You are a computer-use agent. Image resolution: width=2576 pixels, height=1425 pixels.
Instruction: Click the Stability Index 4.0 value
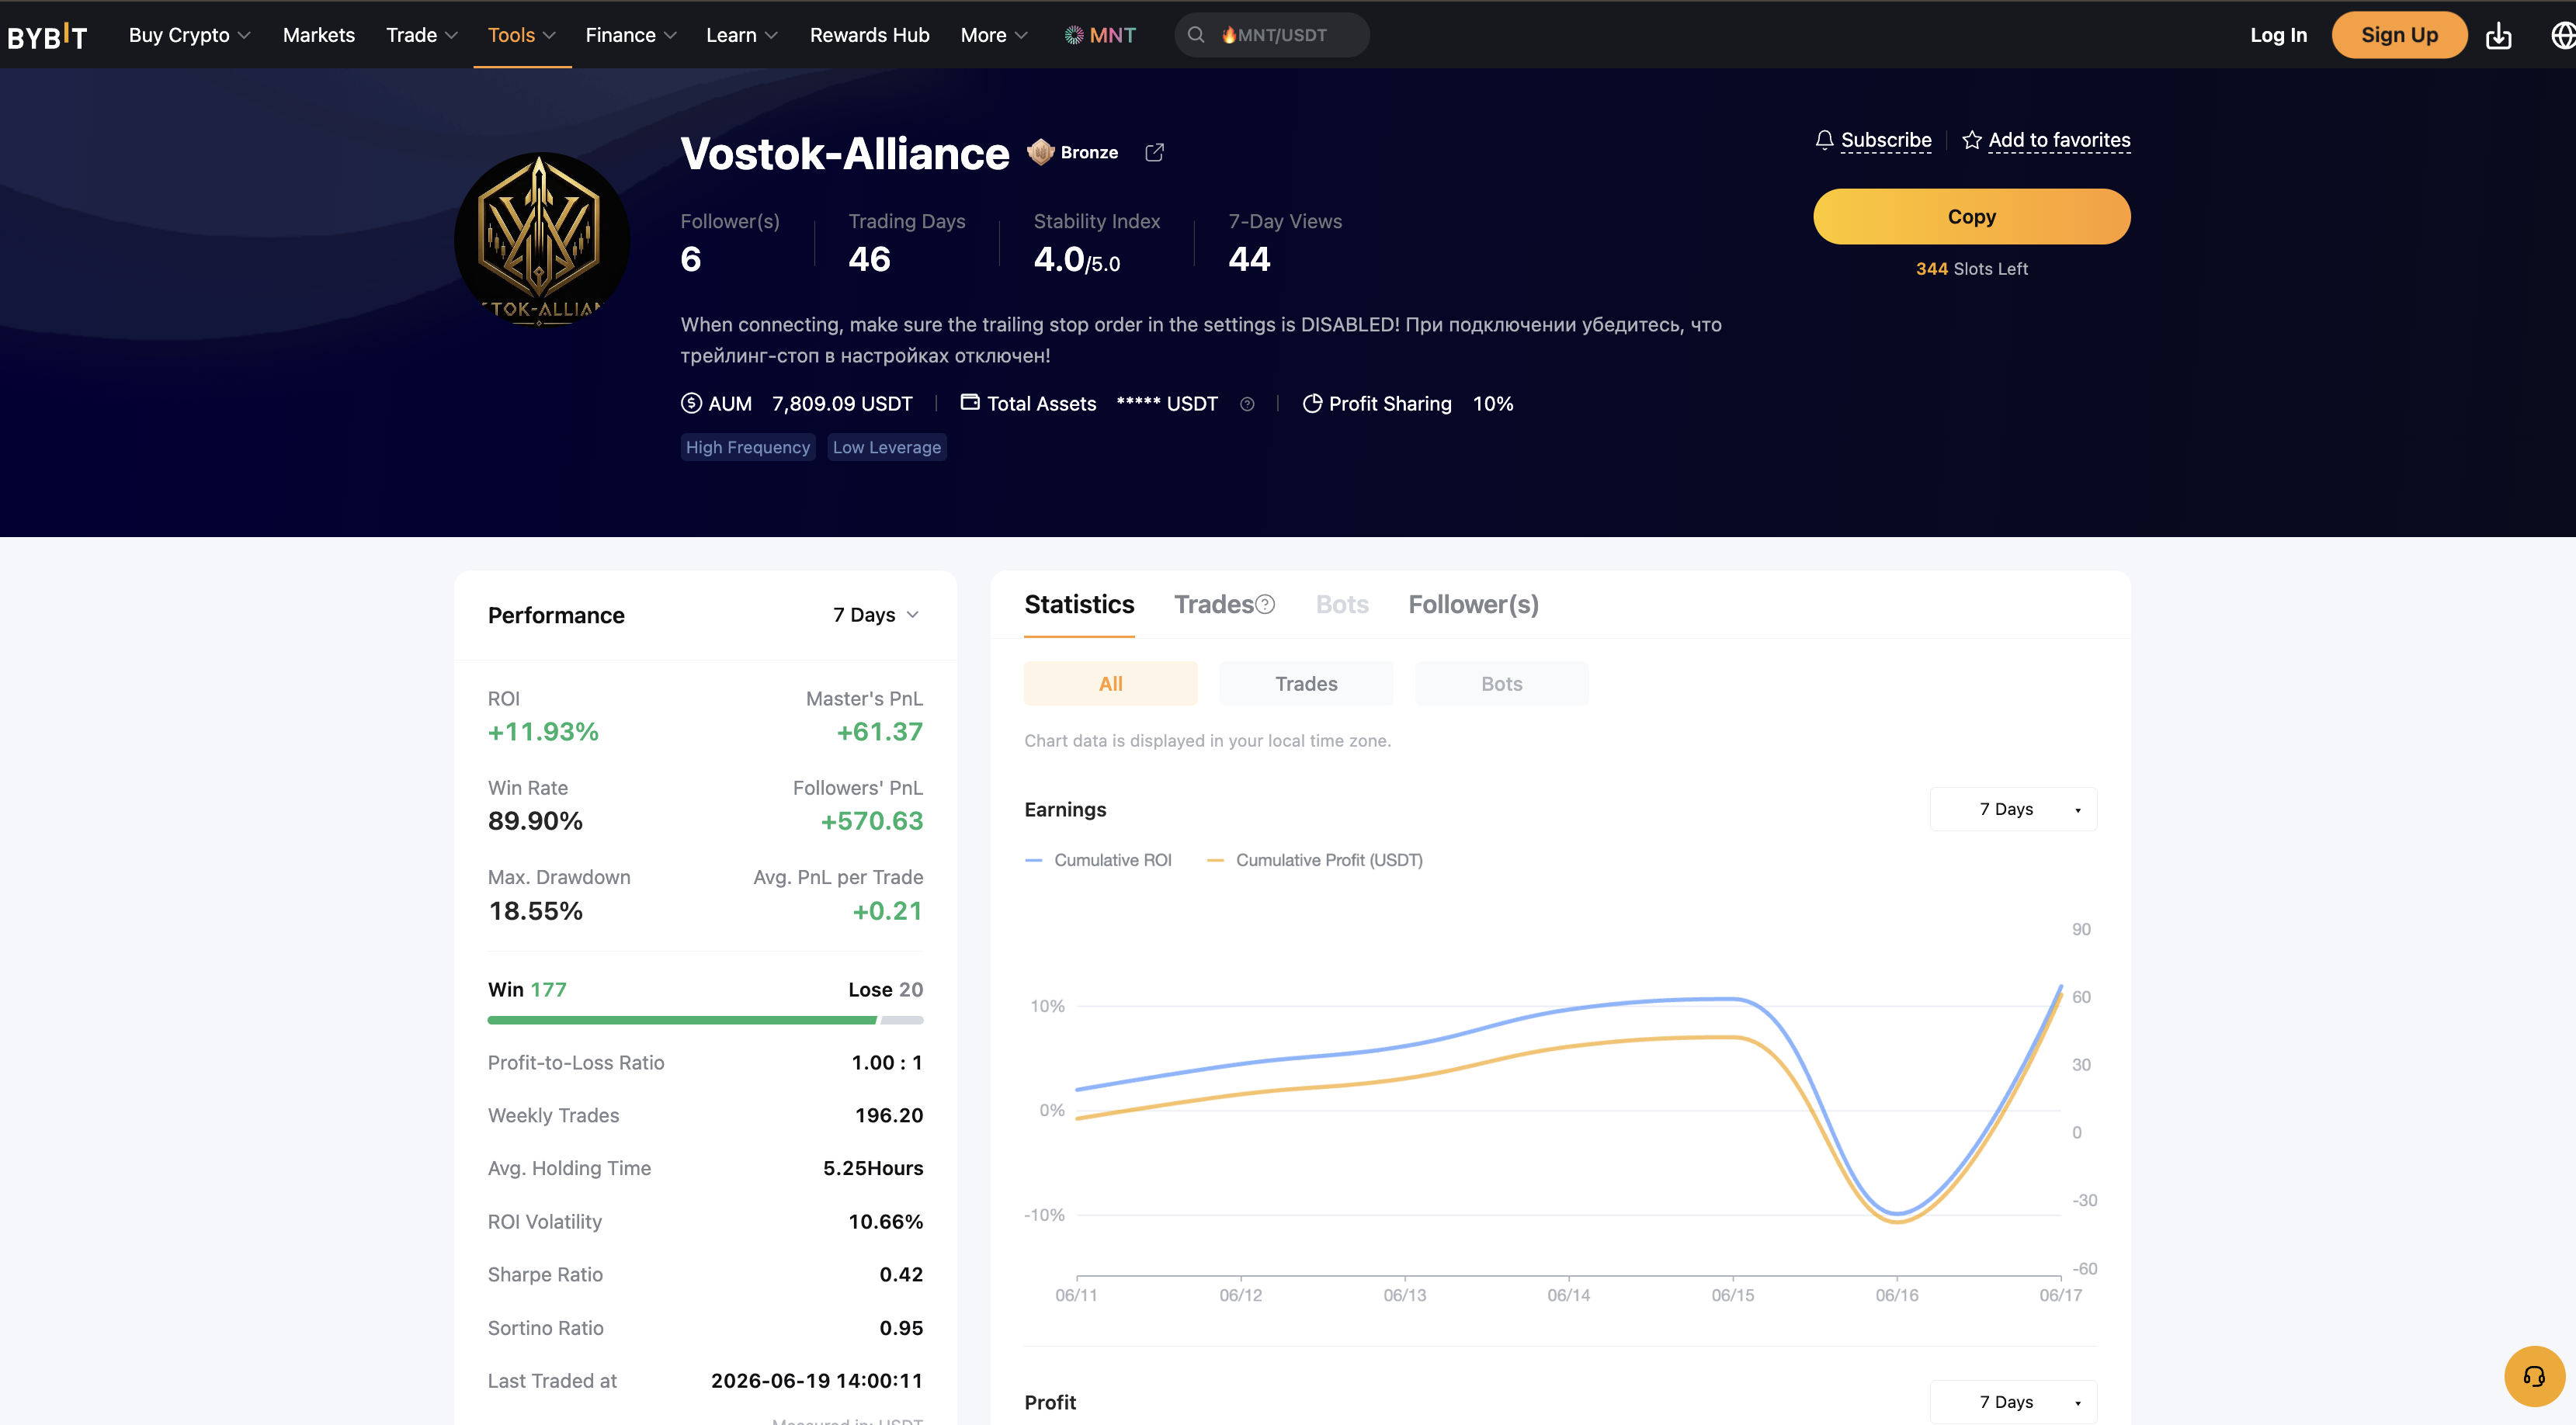tap(1076, 260)
